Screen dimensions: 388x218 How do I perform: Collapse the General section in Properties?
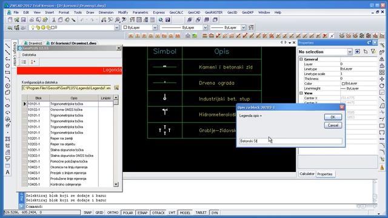pos(301,59)
